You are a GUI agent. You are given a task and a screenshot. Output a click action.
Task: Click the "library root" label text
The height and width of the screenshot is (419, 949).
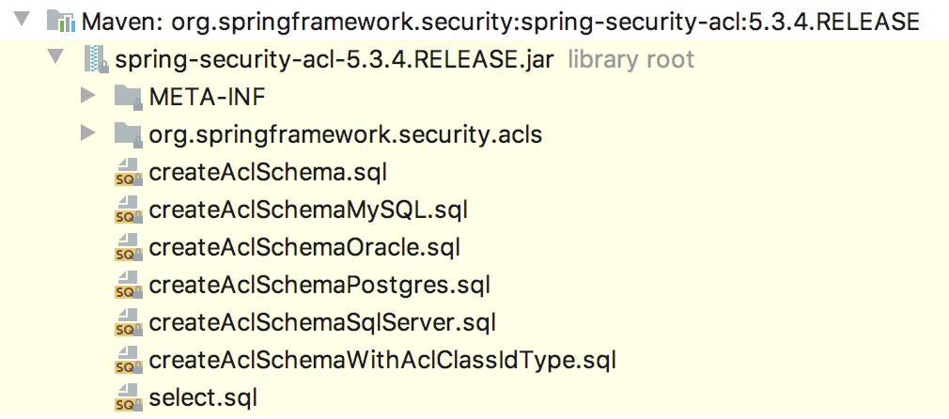pyautogui.click(x=630, y=60)
